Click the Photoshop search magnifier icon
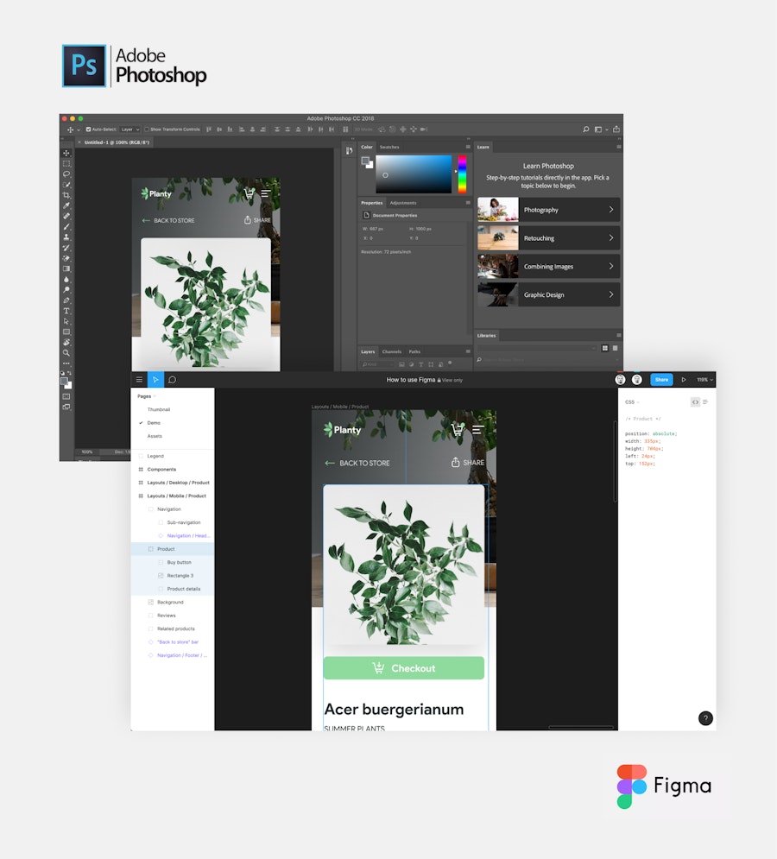The image size is (777, 859). tap(585, 129)
